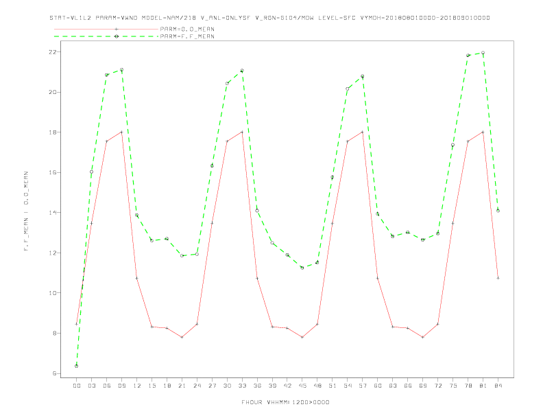Click y-axis tick label 10

tap(53, 293)
